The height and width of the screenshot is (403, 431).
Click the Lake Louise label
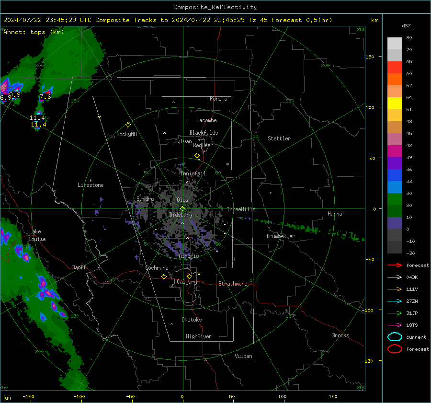pos(37,235)
